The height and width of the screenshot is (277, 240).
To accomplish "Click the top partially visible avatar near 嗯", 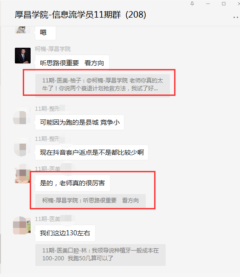I will 23,30.
